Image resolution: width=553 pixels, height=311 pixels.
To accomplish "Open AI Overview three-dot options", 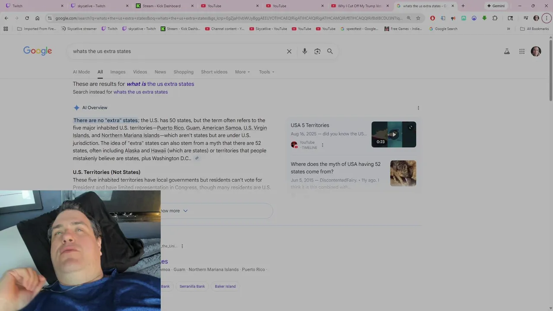I will pyautogui.click(x=418, y=108).
